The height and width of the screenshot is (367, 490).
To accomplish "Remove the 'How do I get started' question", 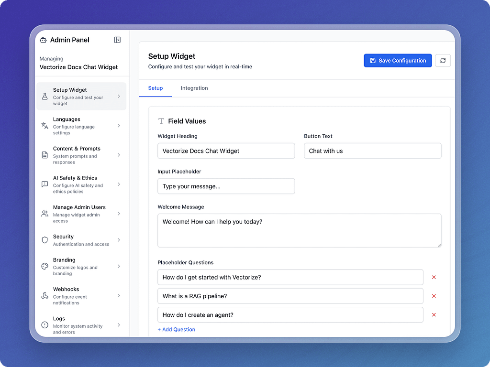I will [x=434, y=278].
